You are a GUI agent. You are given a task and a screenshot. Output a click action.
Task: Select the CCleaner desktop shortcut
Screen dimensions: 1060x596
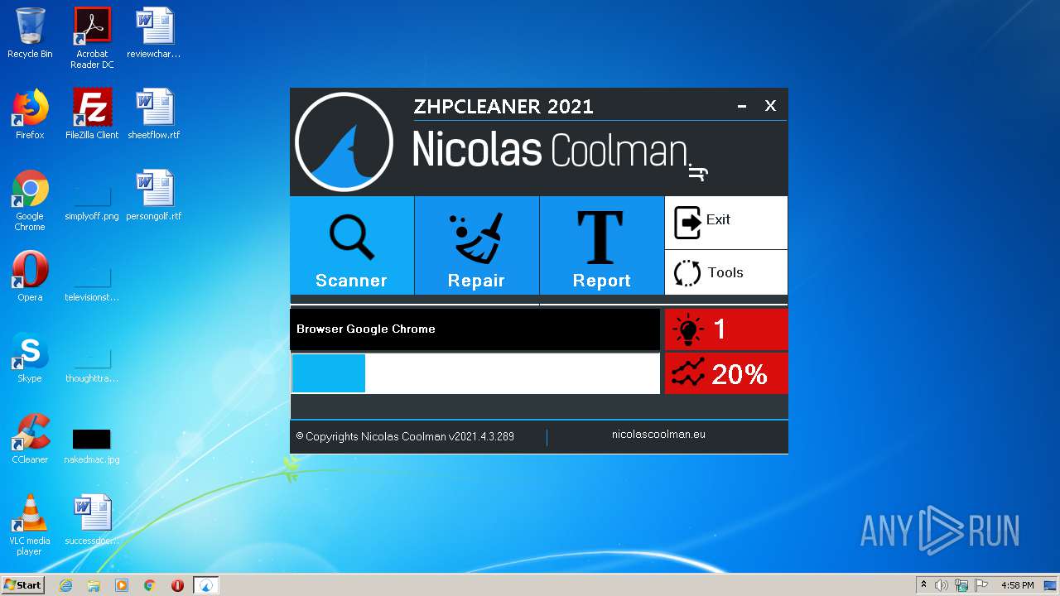pyautogui.click(x=30, y=439)
